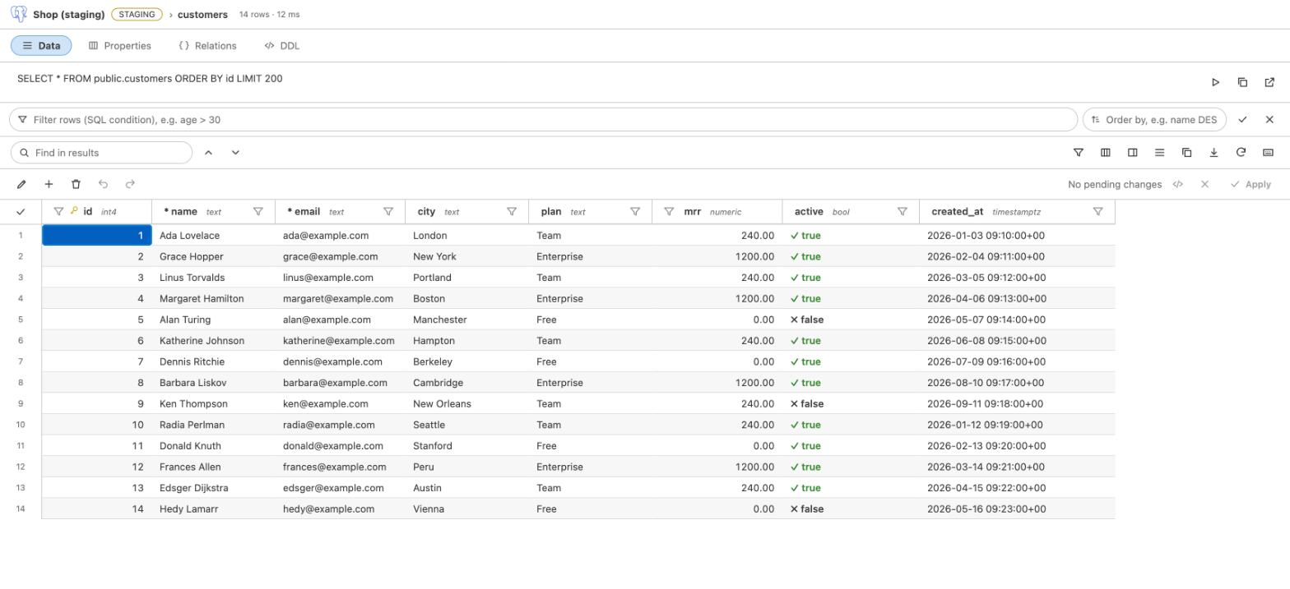
Task: Focus the Find in results search box
Action: tap(101, 153)
